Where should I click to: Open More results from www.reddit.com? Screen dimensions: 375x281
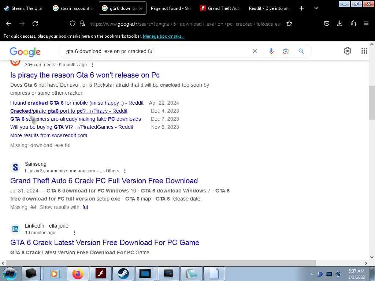pos(49,135)
